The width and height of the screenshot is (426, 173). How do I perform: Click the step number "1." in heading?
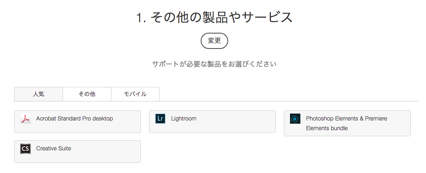point(141,18)
